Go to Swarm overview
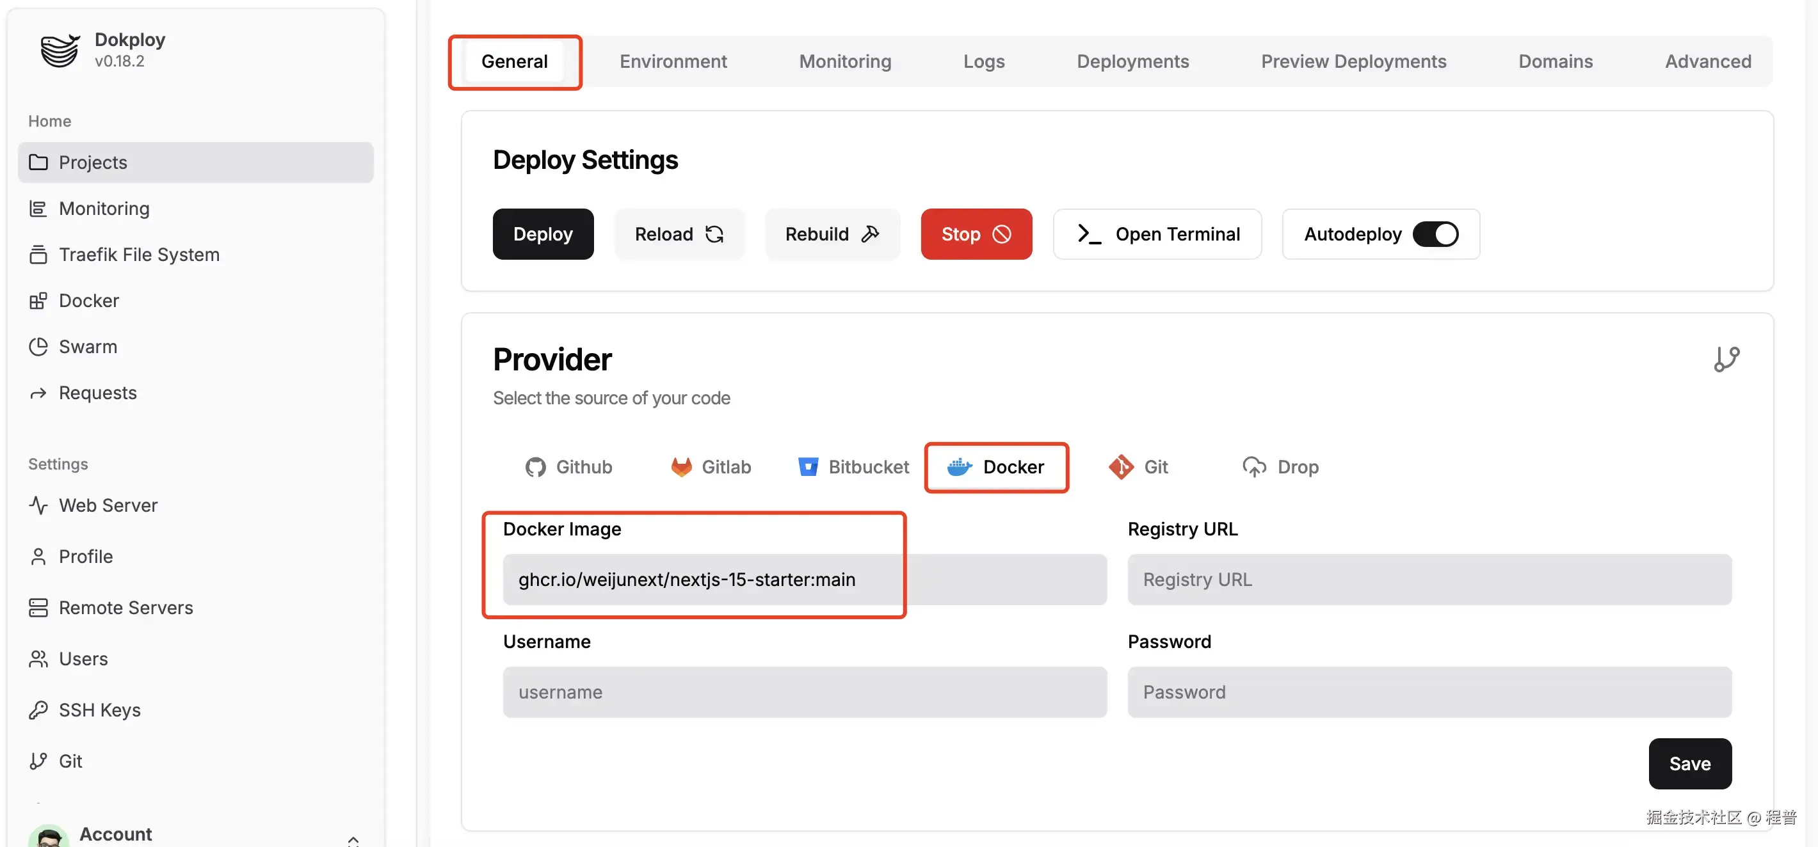This screenshot has width=1818, height=847. click(x=88, y=346)
